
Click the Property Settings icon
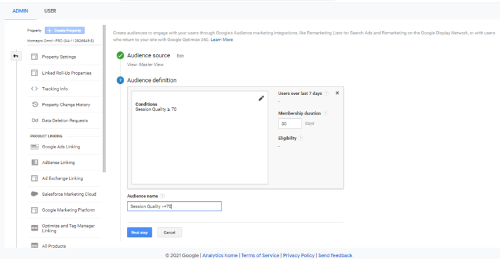[x=35, y=57]
